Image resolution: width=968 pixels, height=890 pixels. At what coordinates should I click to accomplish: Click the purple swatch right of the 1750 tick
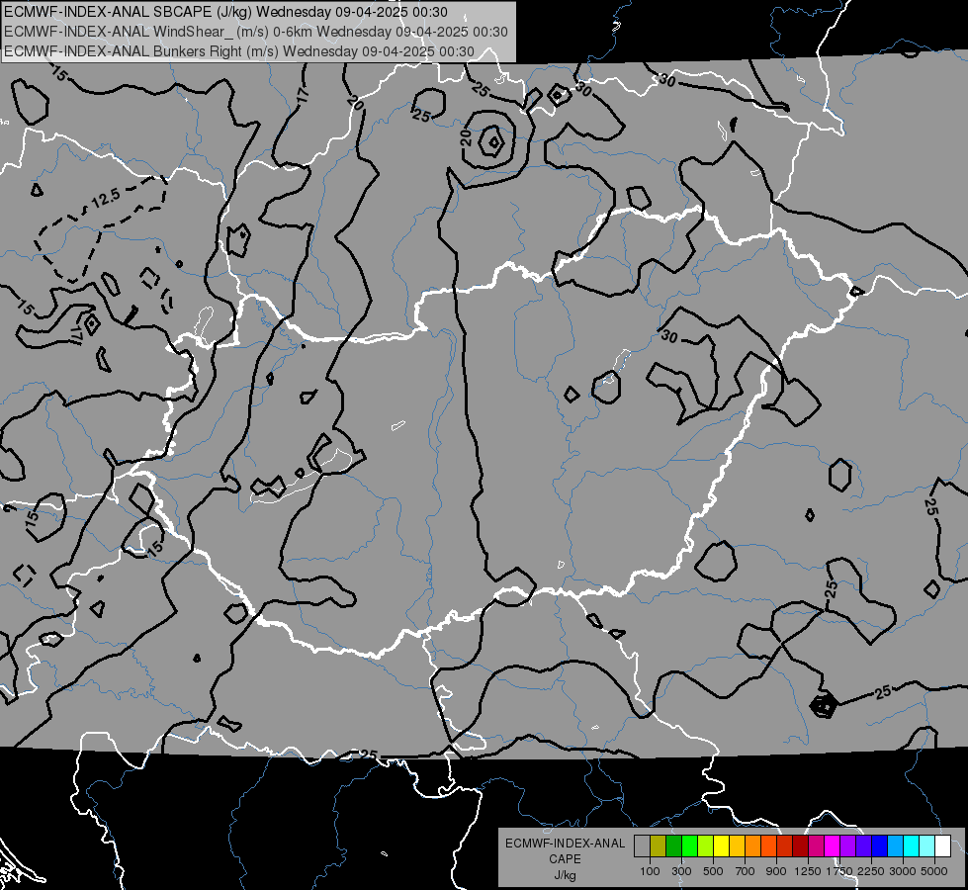point(847,845)
